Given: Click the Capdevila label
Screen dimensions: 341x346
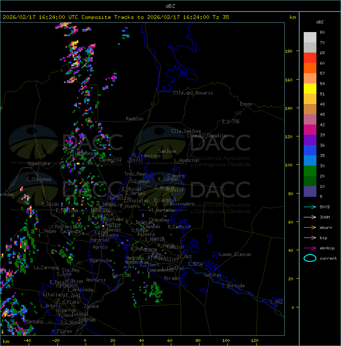Looking at the screenshot, I should 110,160.
